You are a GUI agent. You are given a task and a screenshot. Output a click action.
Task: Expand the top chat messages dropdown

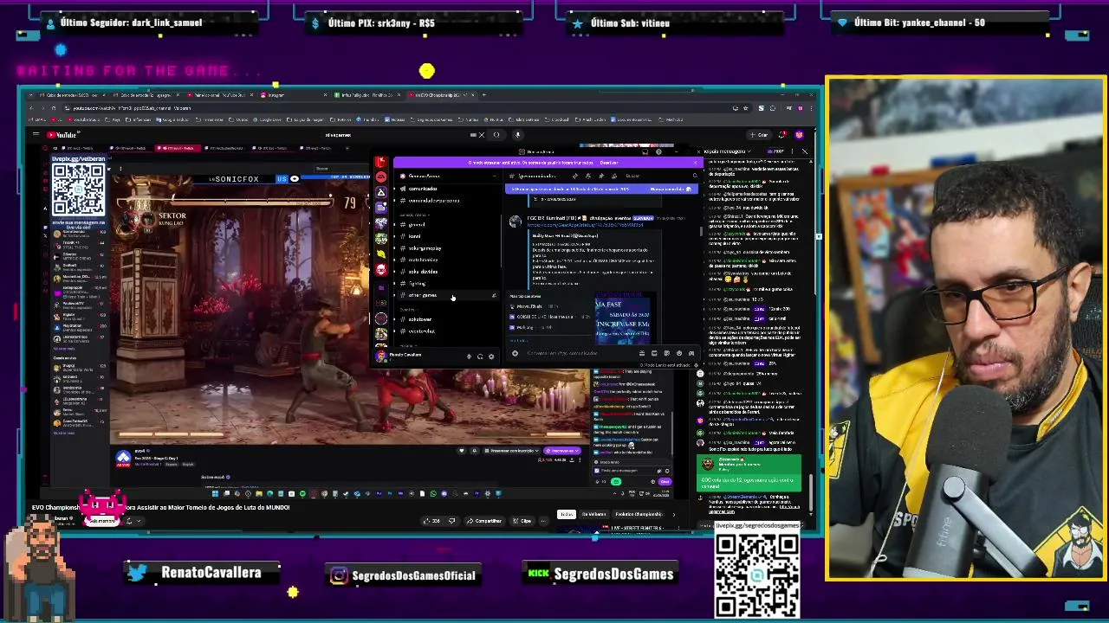coord(749,151)
